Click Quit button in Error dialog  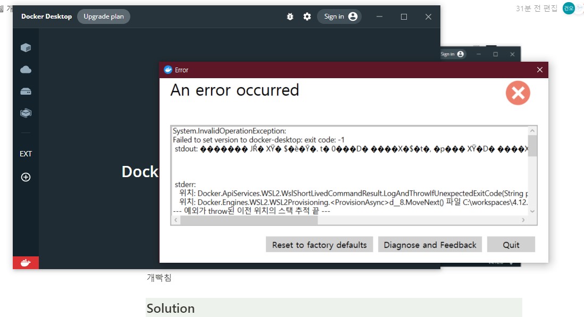[511, 245]
